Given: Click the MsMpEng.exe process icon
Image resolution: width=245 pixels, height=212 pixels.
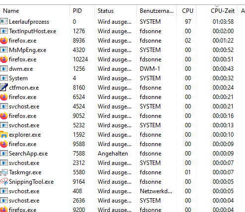Looking at the screenshot, I should pyautogui.click(x=4, y=50).
